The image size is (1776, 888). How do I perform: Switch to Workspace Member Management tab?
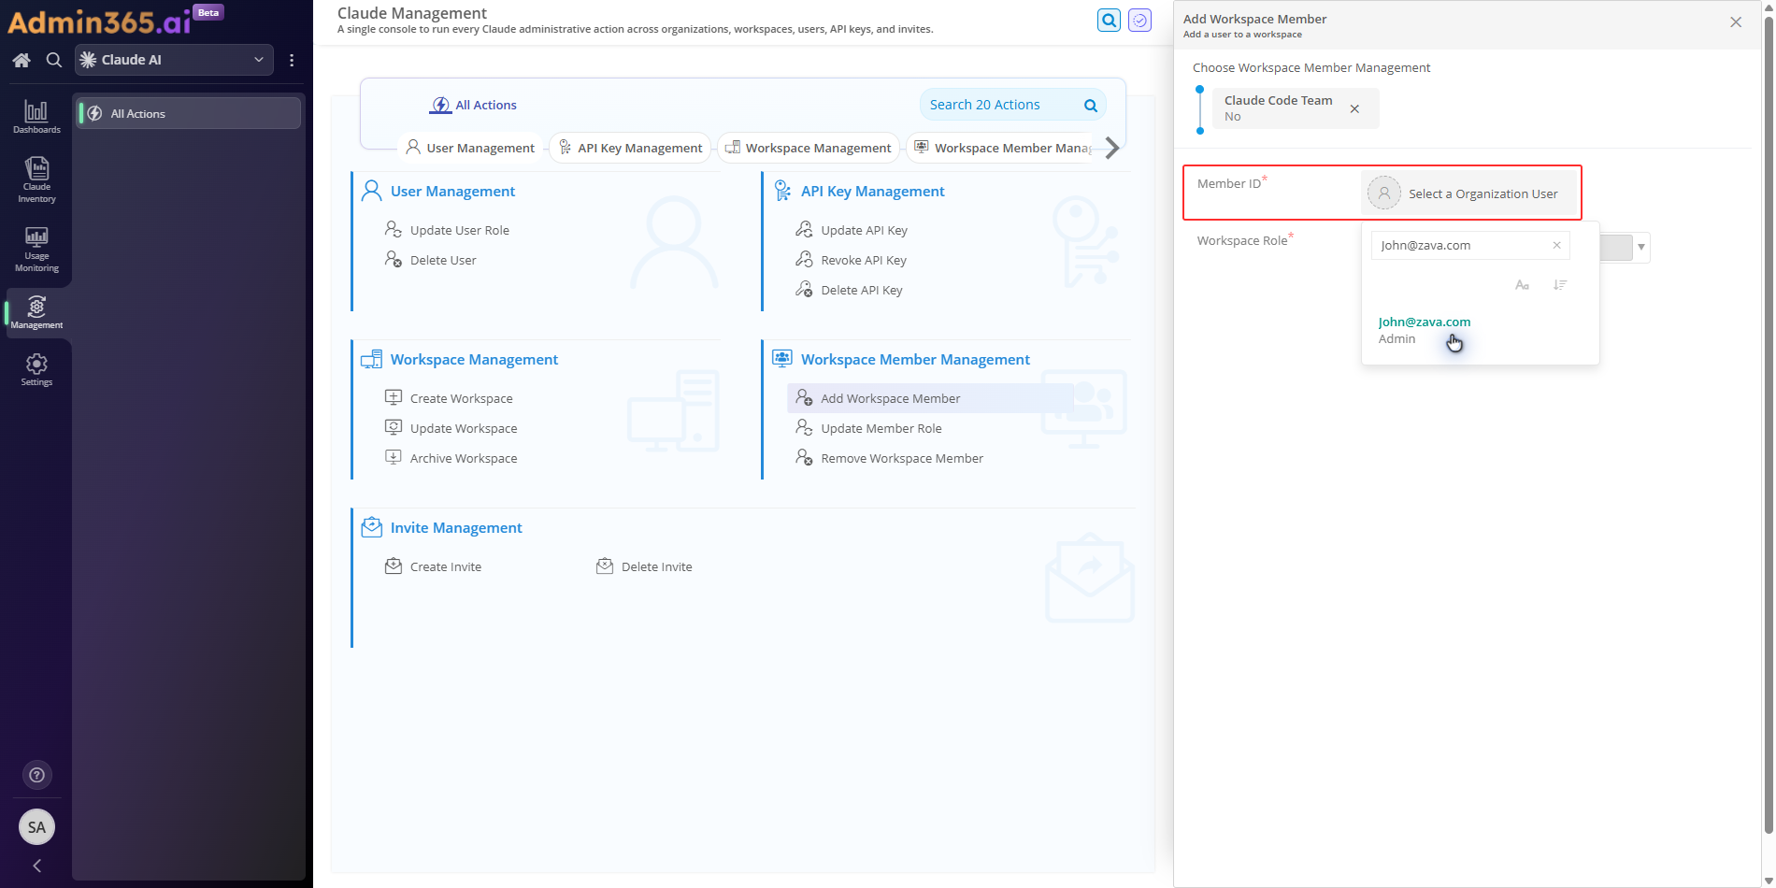tap(1001, 148)
